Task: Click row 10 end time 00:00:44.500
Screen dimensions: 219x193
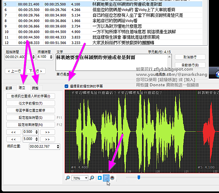Action: [55, 32]
